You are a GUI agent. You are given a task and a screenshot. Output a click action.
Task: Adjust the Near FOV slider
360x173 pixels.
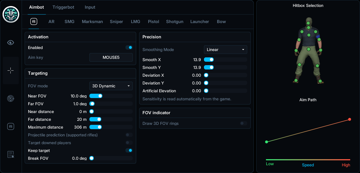111,96
